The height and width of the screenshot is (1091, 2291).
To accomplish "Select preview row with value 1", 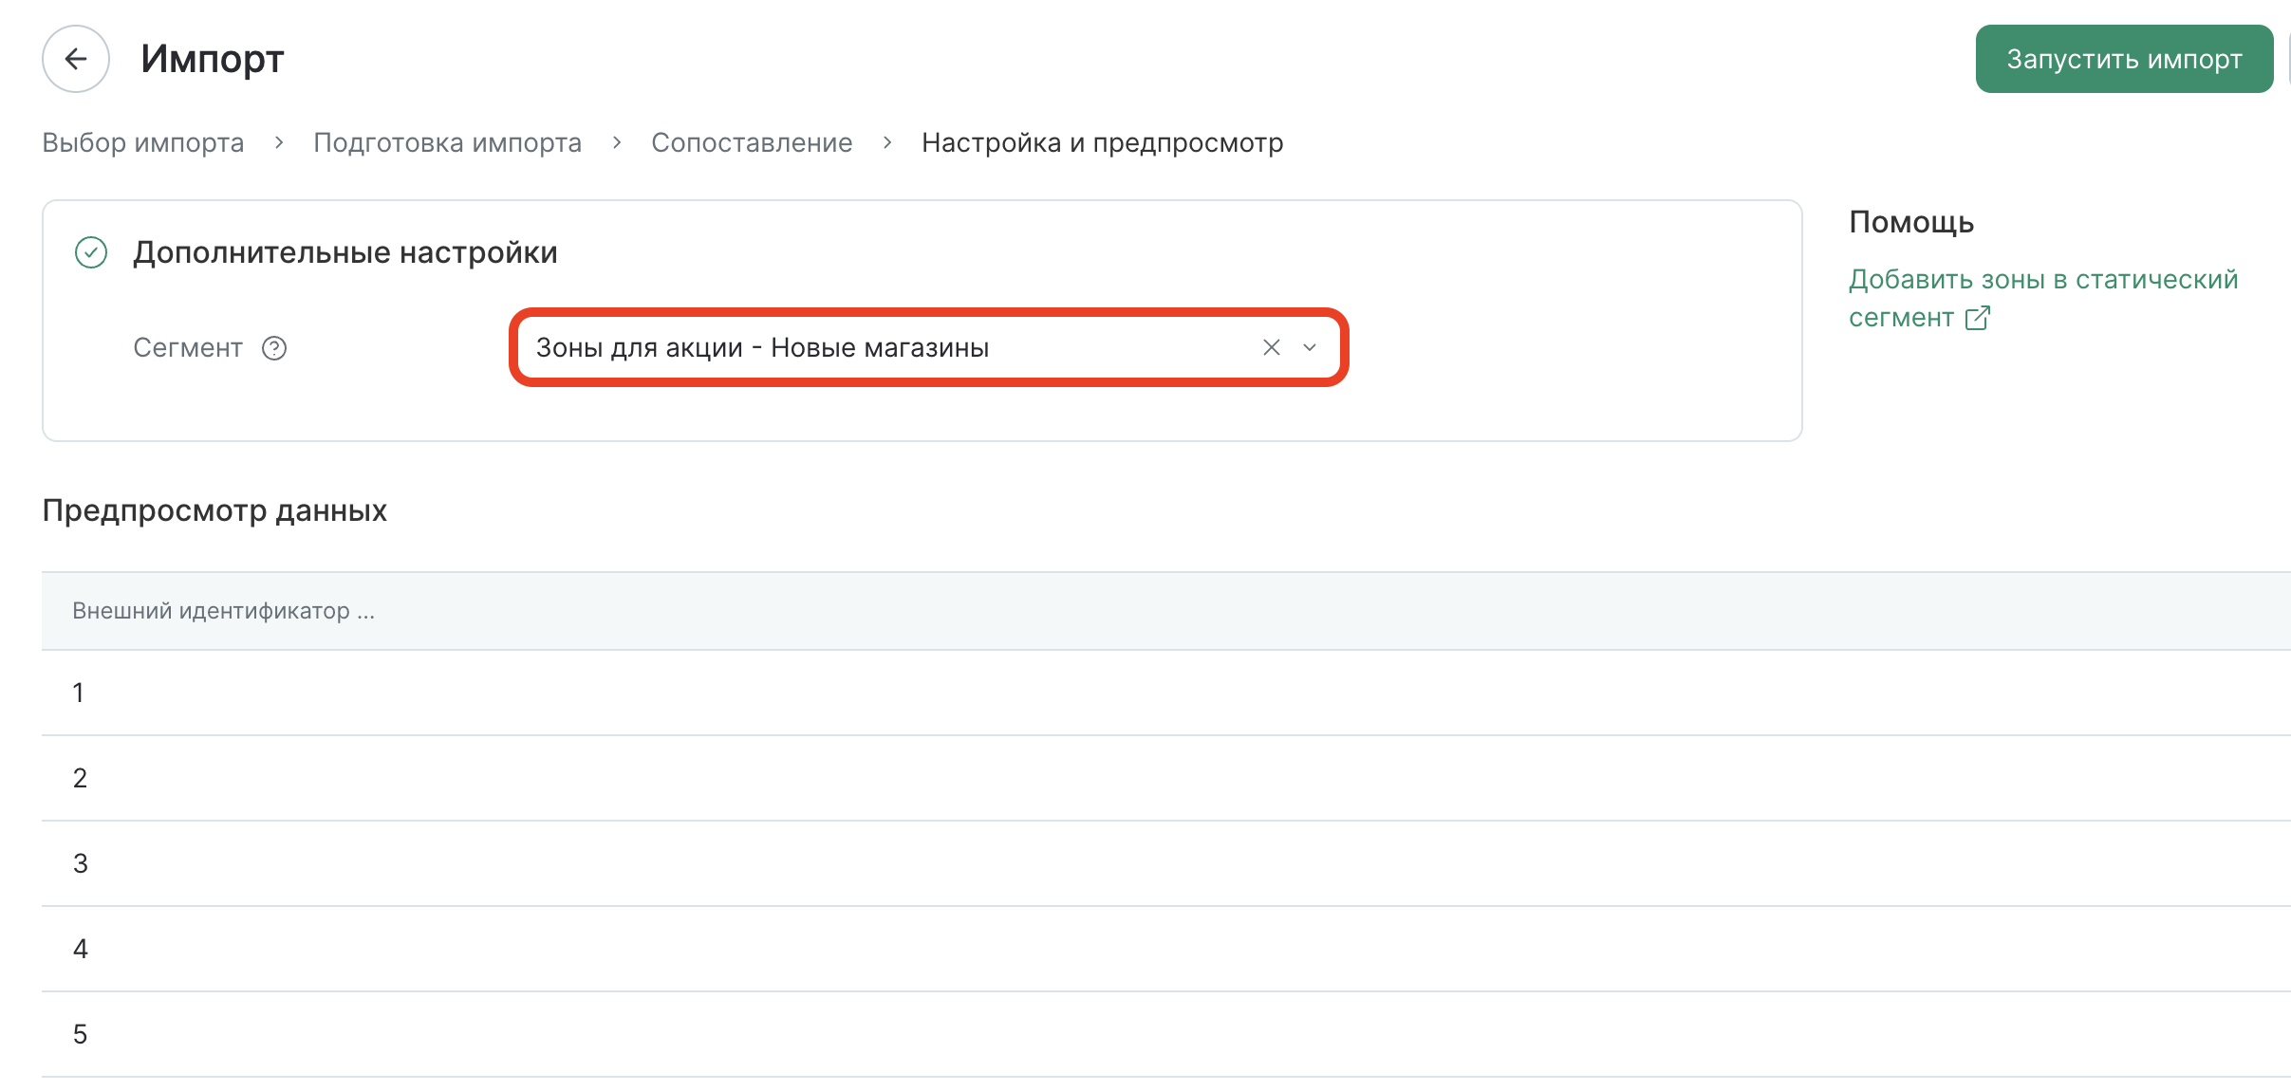I will 1166,693.
